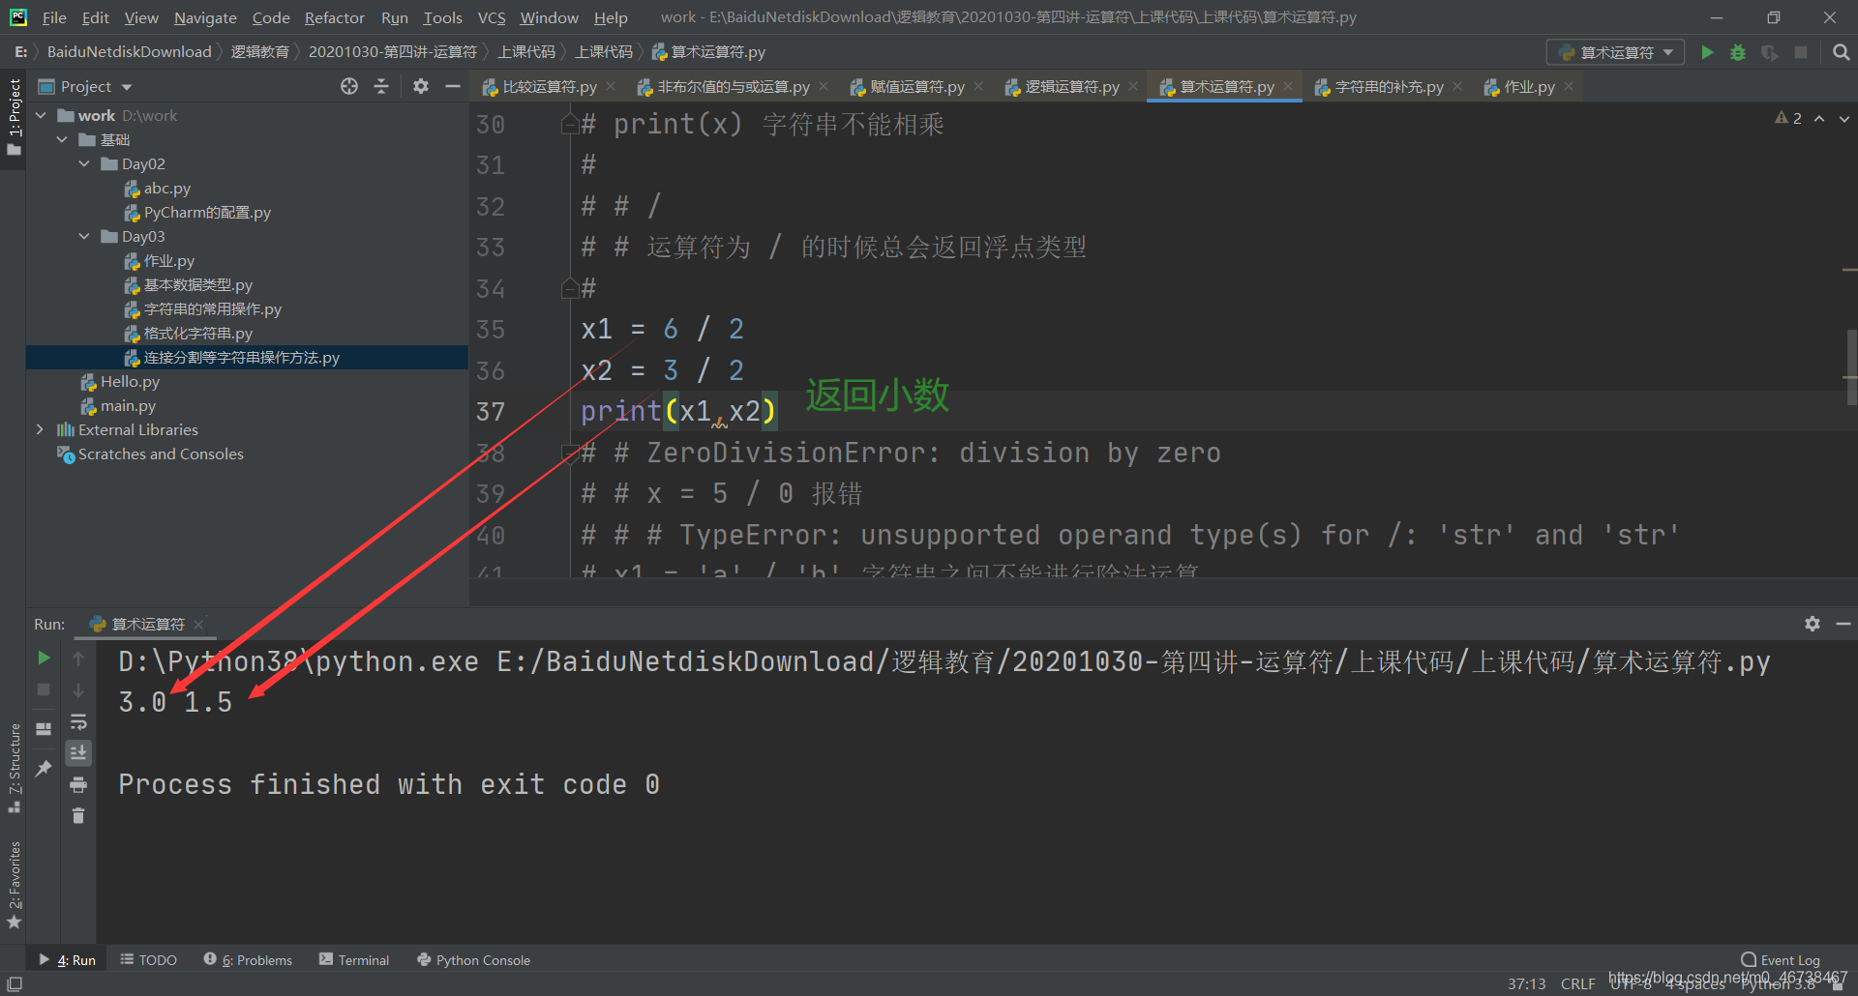1858x996 pixels.
Task: Hide the Project panel with minus icon
Action: (x=452, y=87)
